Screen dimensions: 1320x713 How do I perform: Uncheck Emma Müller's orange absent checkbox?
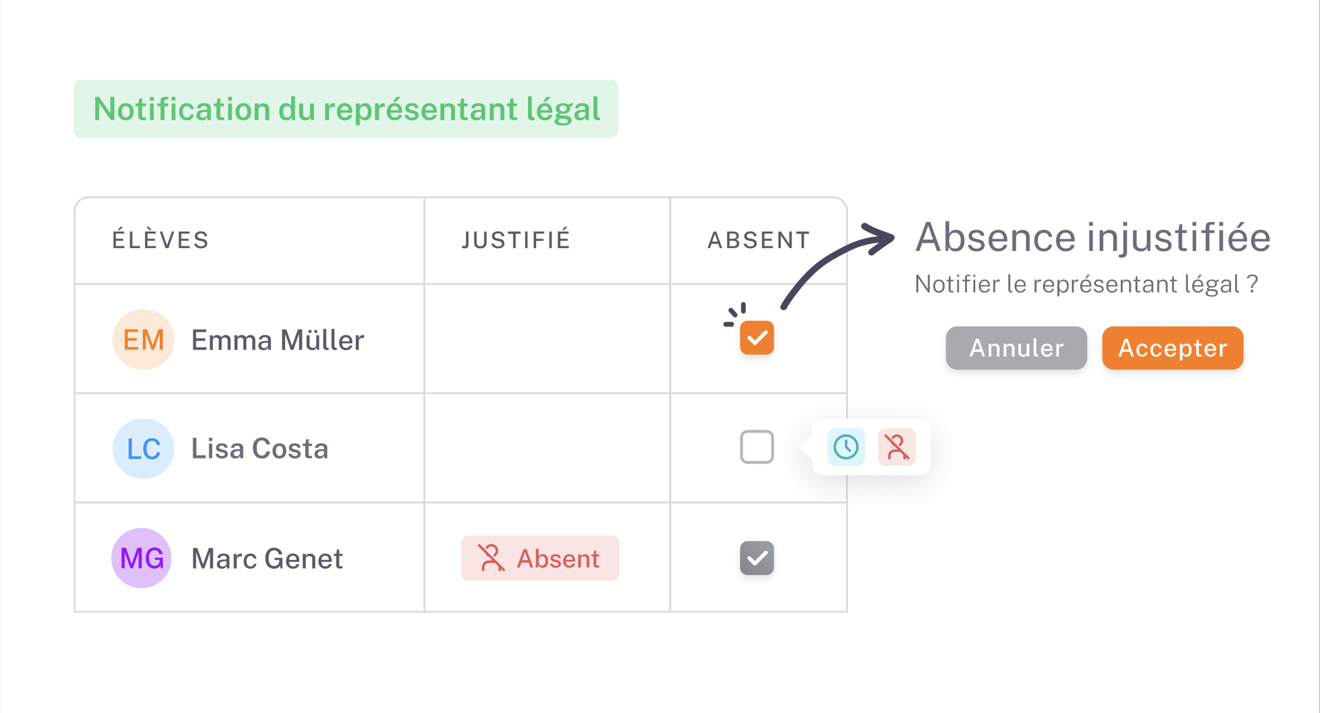coord(757,338)
